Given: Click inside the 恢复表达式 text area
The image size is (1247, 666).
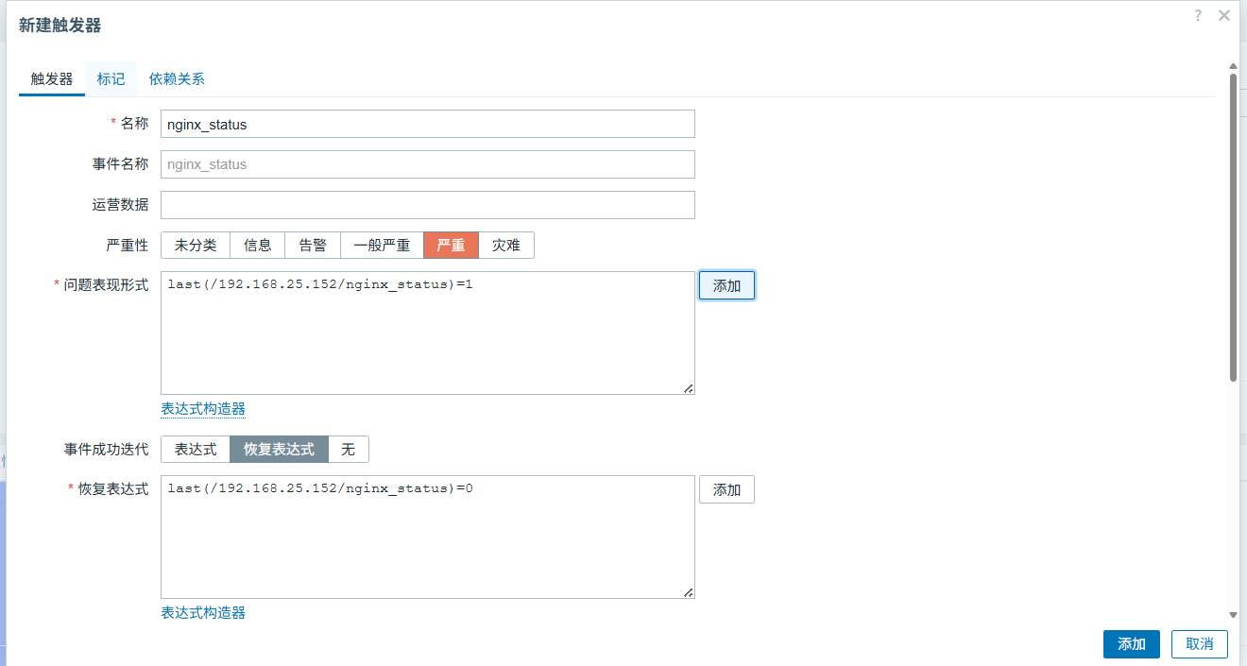Looking at the screenshot, I should pos(428,538).
